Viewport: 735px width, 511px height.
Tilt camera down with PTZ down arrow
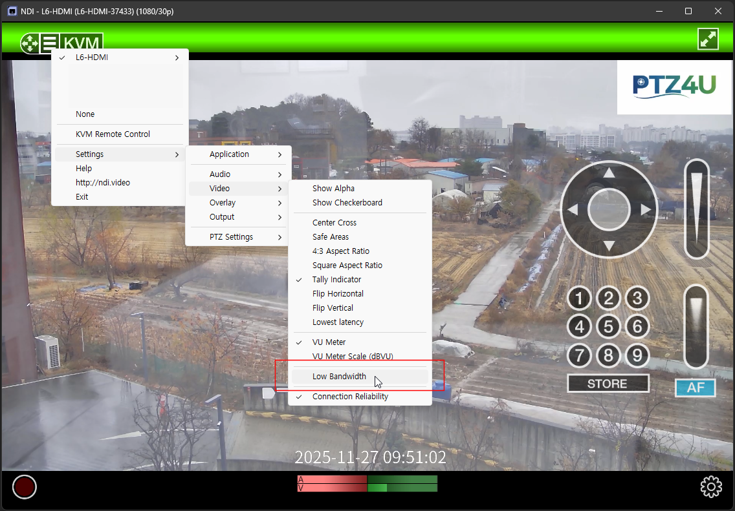608,245
